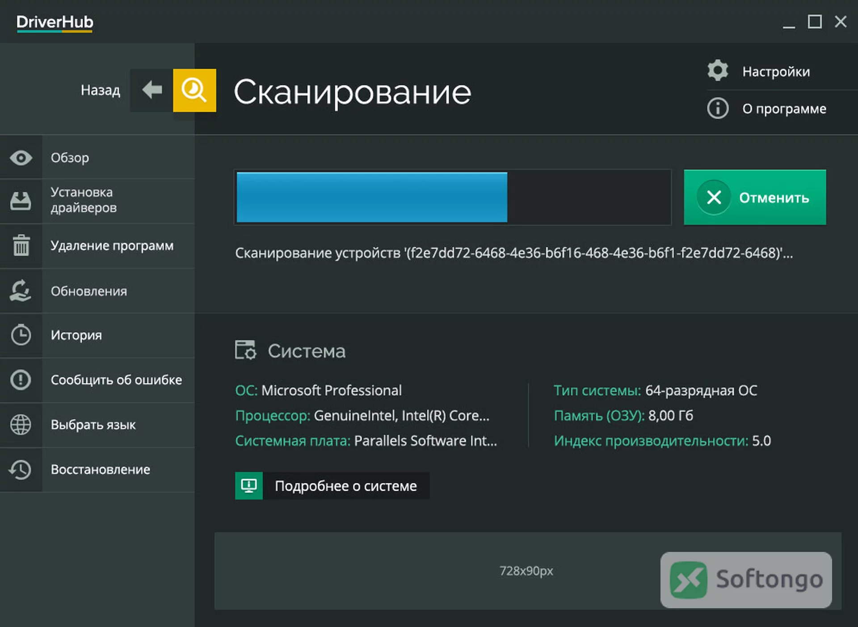The image size is (858, 627).
Task: Click the back arrow icon
Action: coord(151,90)
